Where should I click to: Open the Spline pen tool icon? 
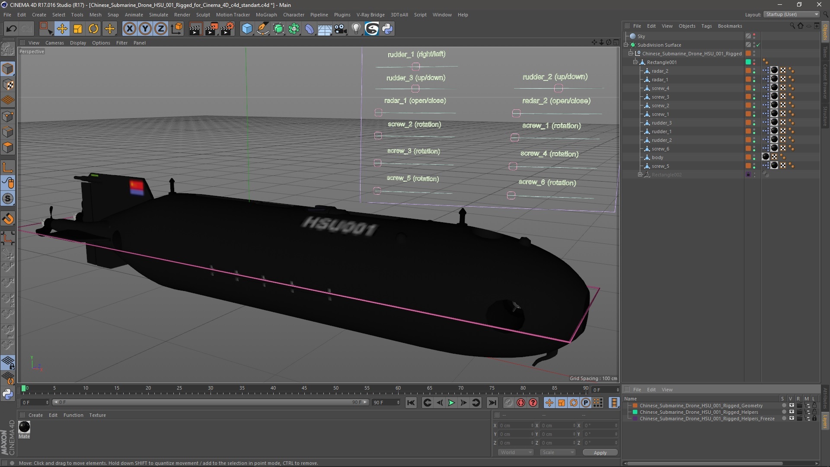(262, 29)
